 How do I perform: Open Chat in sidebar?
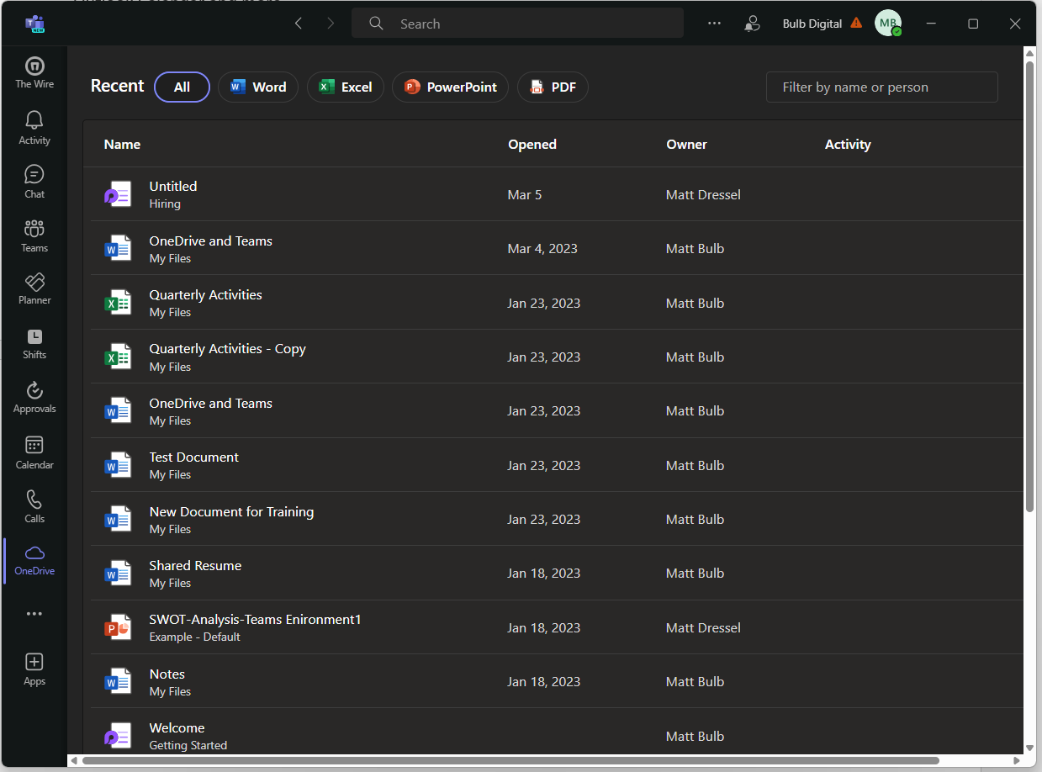pyautogui.click(x=34, y=182)
